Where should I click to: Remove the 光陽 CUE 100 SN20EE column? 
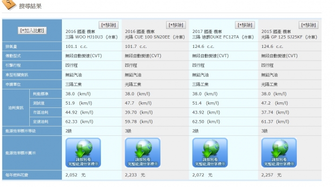tap(176, 25)
